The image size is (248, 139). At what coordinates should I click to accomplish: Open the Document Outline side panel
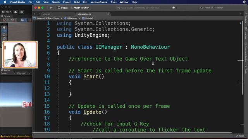pos(246,52)
